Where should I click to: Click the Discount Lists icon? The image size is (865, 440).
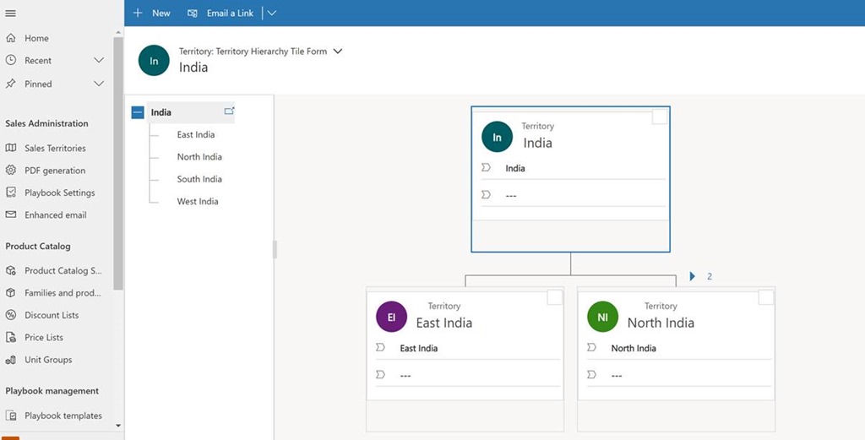point(11,315)
